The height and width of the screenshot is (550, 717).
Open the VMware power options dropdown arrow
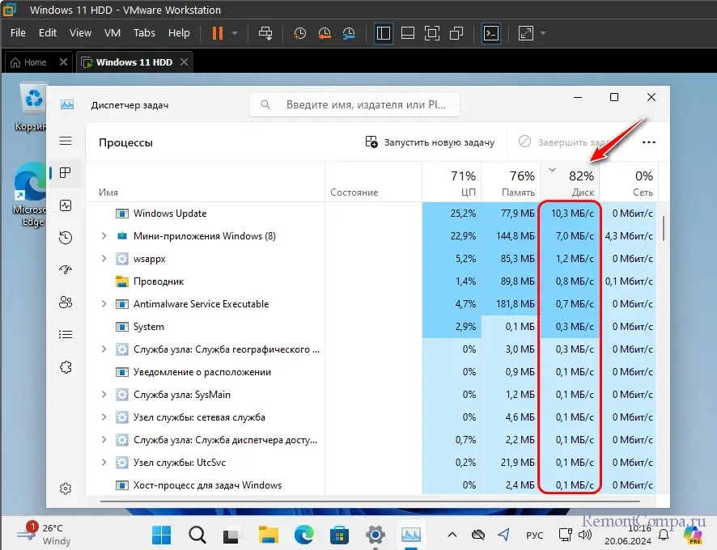click(235, 33)
